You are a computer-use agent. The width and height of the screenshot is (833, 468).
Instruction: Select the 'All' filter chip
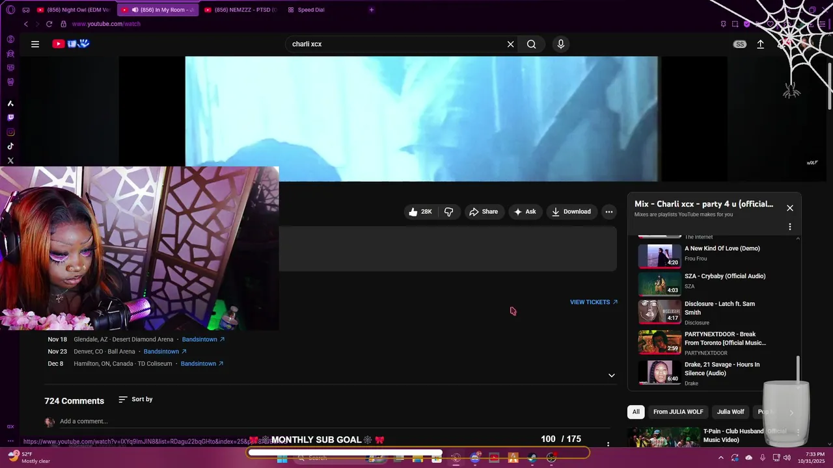pyautogui.click(x=636, y=411)
